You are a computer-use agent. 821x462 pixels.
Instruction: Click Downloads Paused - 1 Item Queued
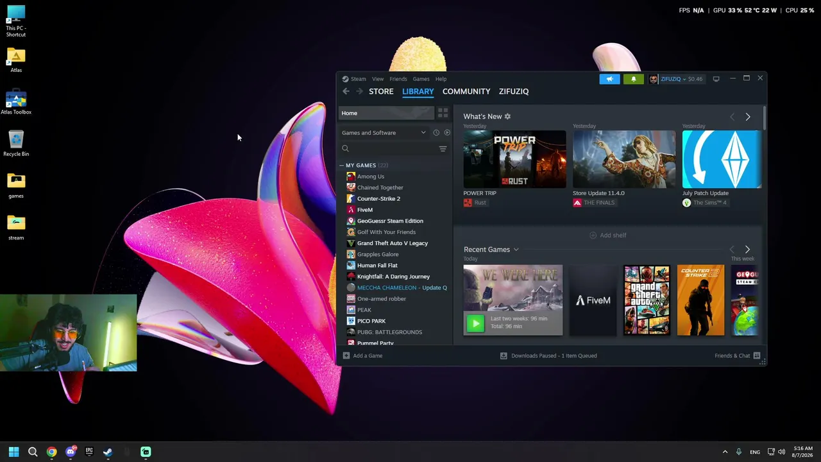(554, 355)
